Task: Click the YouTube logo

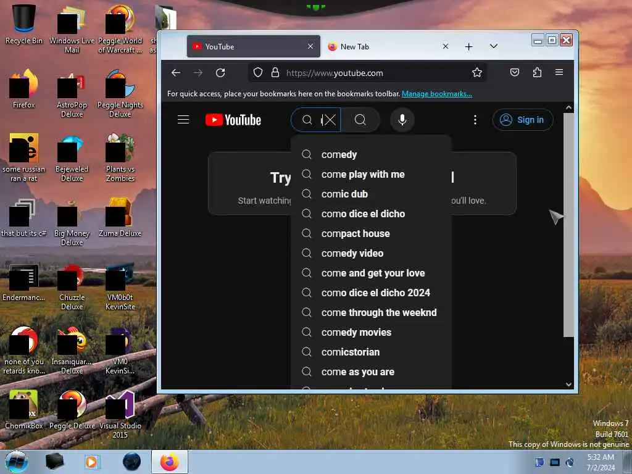Action: click(x=233, y=120)
